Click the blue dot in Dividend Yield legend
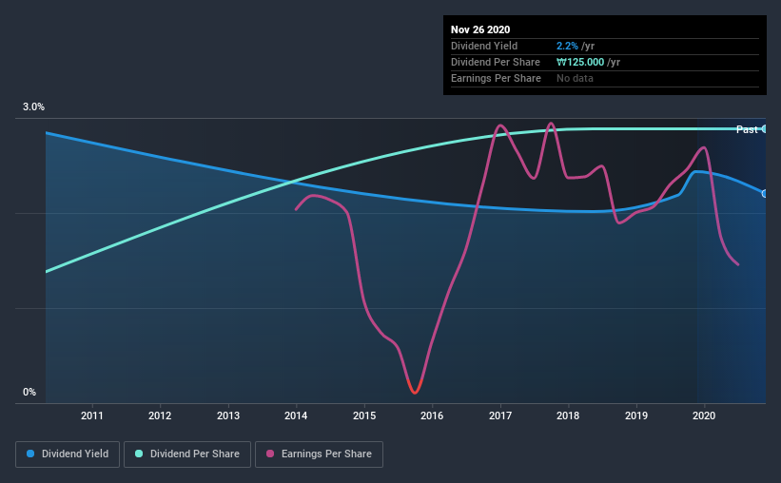The width and height of the screenshot is (781, 483). point(30,454)
